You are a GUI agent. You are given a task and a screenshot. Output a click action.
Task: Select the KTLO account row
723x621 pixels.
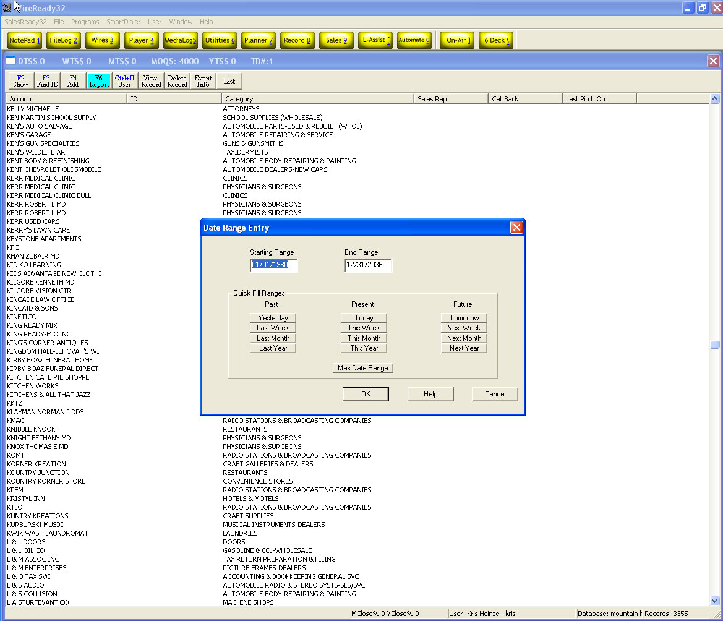pos(357,507)
